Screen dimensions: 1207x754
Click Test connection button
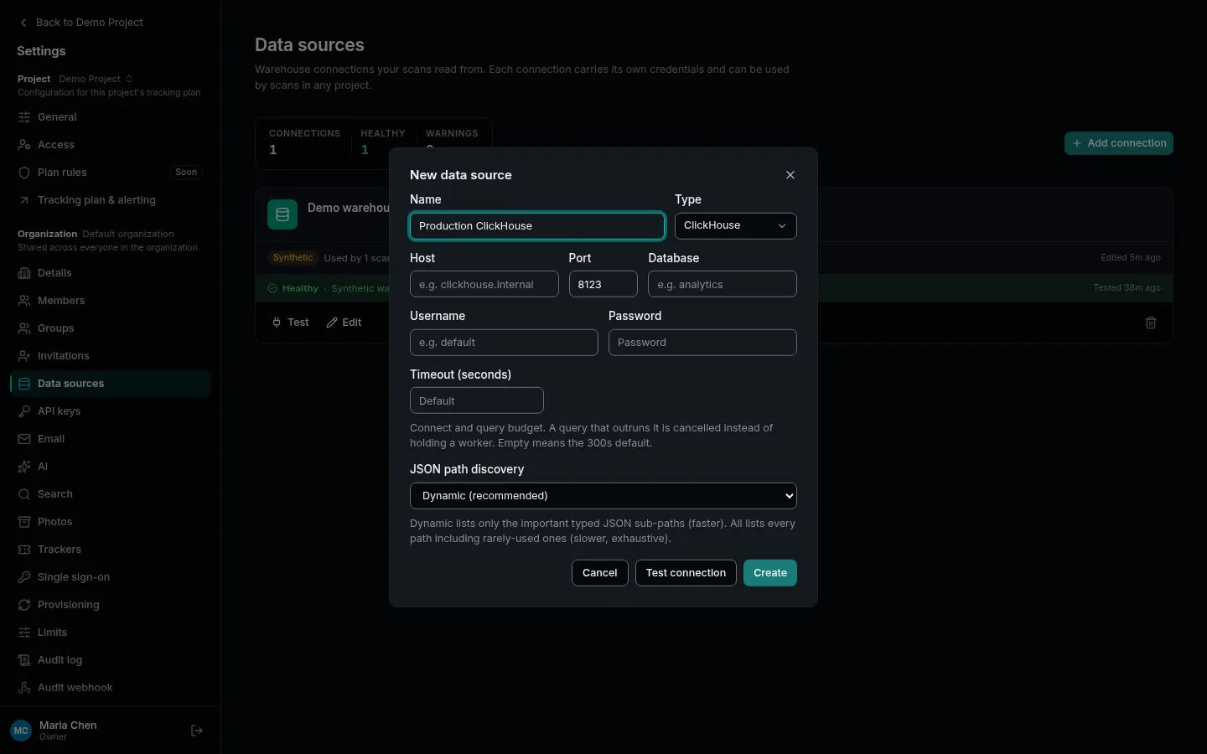point(686,573)
